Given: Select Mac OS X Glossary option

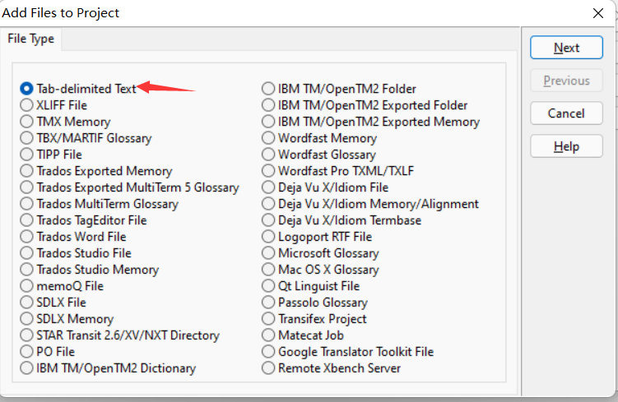Looking at the screenshot, I should click(x=268, y=270).
